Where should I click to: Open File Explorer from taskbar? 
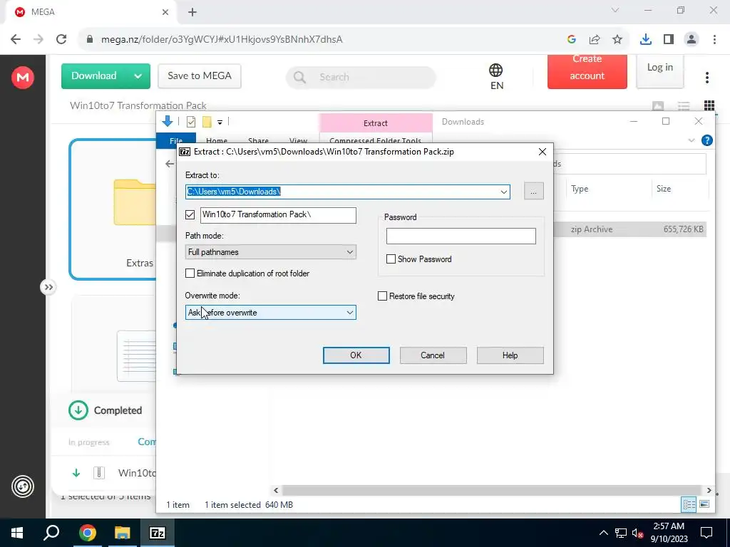(122, 533)
